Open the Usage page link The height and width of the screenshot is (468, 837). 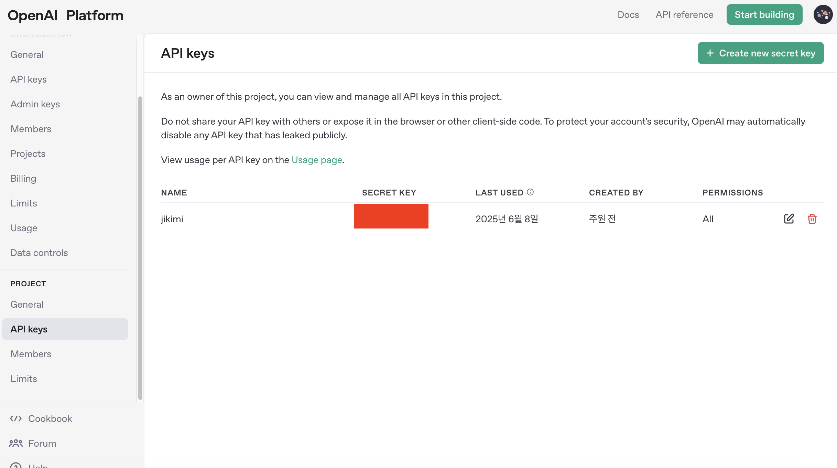point(316,160)
